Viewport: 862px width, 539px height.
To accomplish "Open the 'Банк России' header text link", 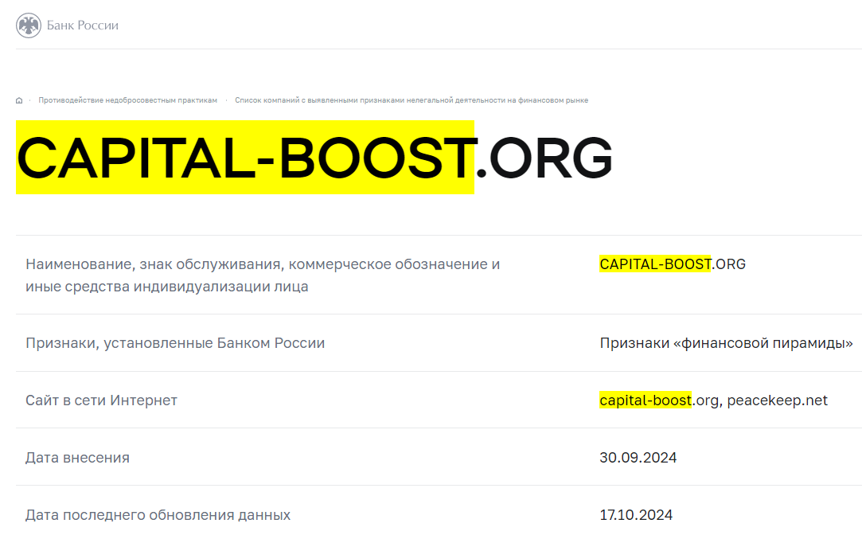I will click(83, 25).
